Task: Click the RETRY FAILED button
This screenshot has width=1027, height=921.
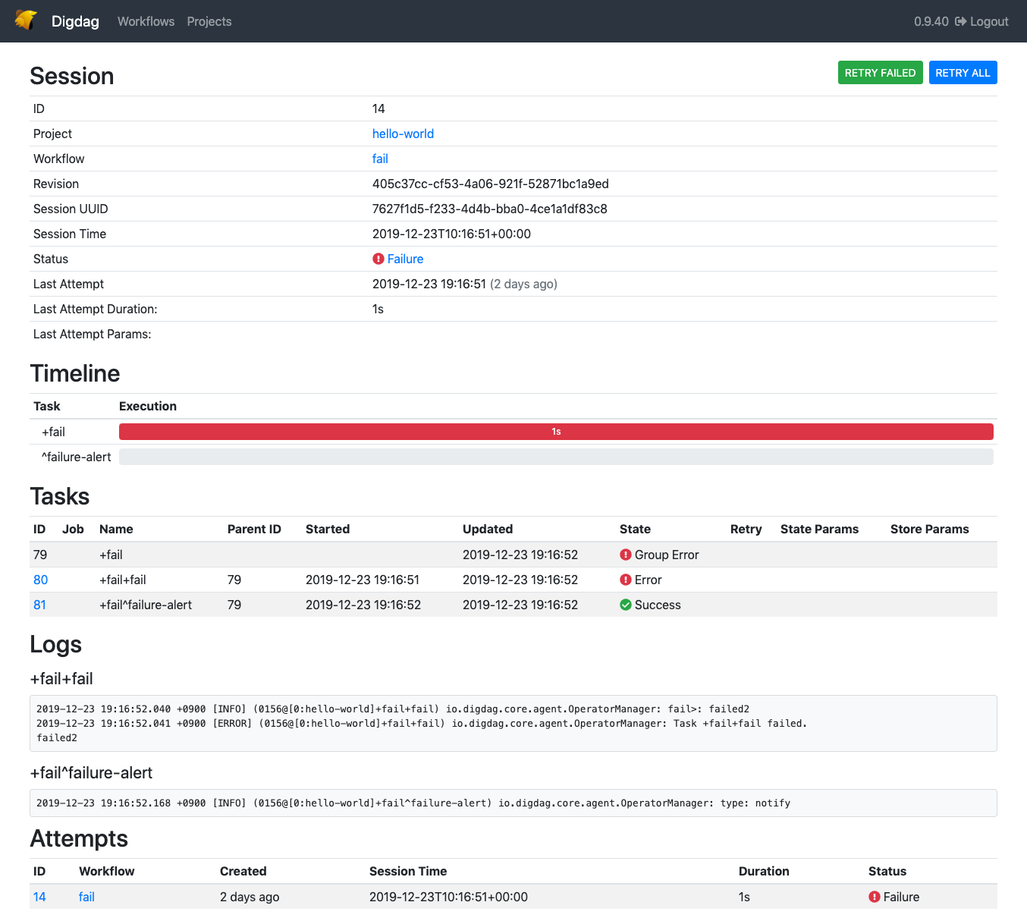Action: (880, 72)
